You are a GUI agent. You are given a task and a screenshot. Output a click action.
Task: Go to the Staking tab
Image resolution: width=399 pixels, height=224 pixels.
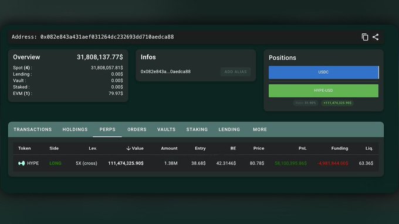click(197, 129)
